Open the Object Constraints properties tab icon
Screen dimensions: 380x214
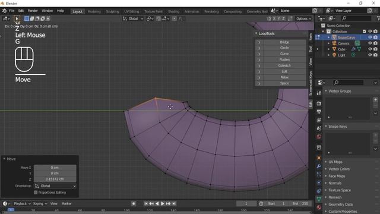(x=319, y=191)
